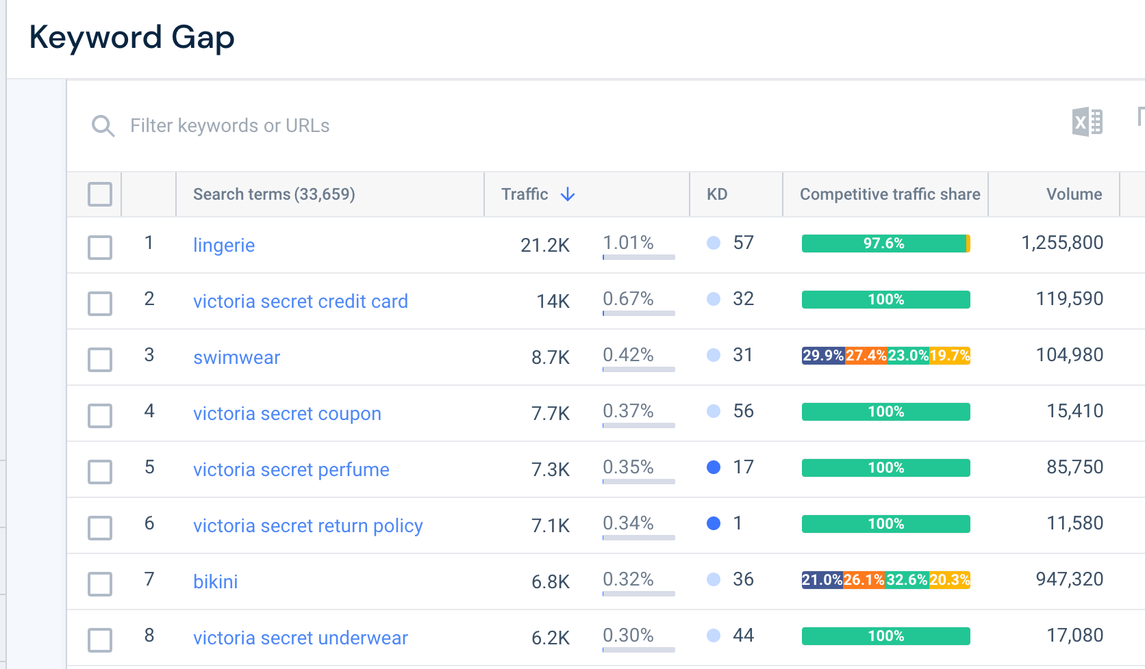This screenshot has height=669, width=1145.
Task: Click KD dot for victoria secret perfume
Action: coord(714,467)
